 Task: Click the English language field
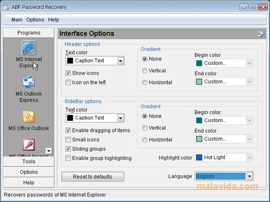point(220,176)
